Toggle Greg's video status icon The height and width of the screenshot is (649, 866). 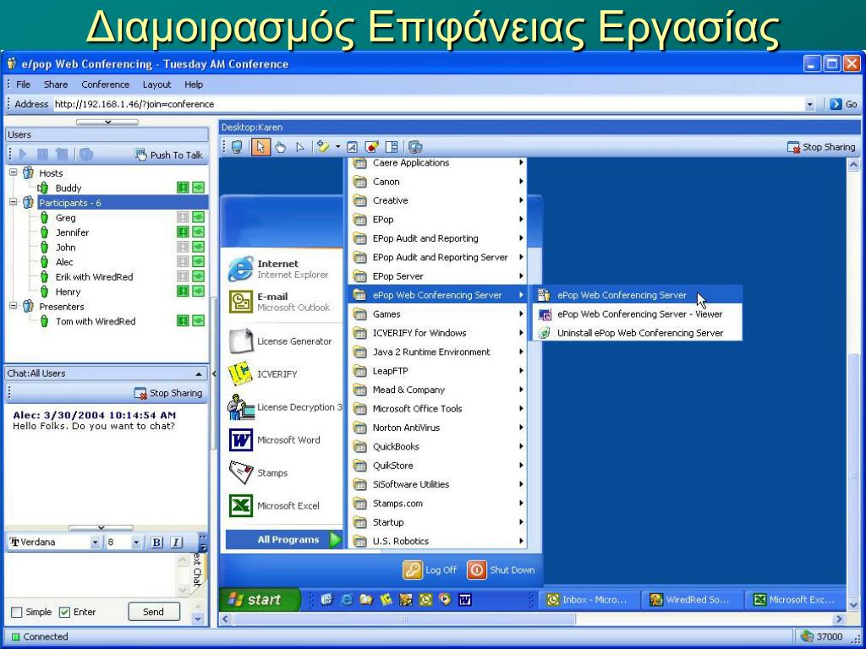(x=183, y=217)
